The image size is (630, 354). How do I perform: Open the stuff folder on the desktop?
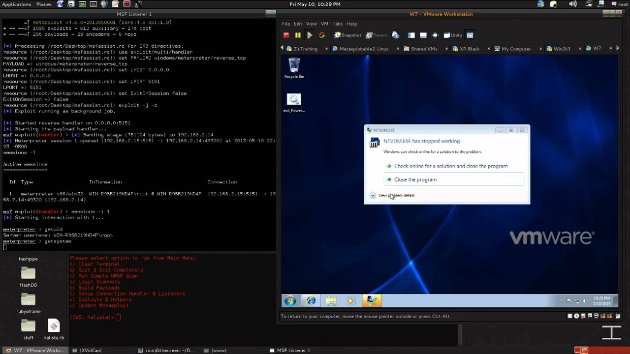28,329
